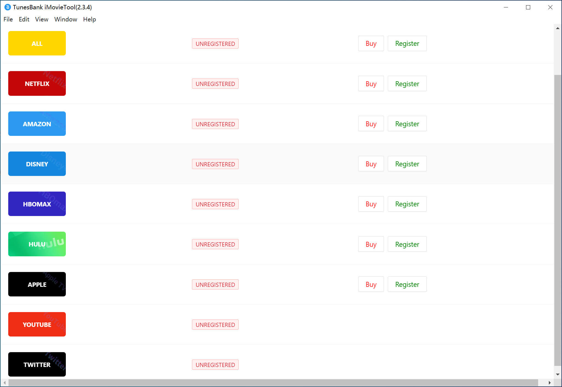Click Register in the HULU row
Image resolution: width=562 pixels, height=387 pixels.
click(407, 244)
